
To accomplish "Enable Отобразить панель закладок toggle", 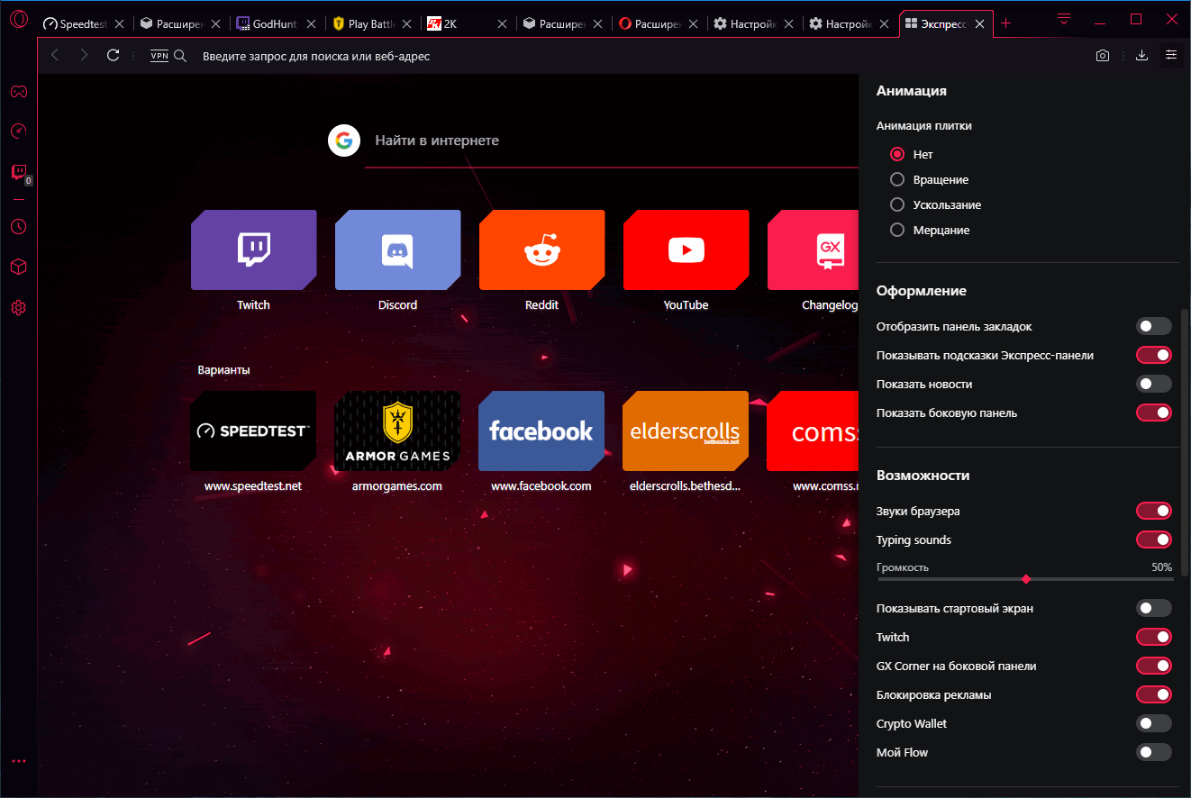I will coord(1154,326).
